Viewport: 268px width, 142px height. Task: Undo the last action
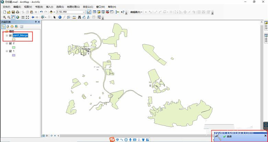(x=41, y=12)
